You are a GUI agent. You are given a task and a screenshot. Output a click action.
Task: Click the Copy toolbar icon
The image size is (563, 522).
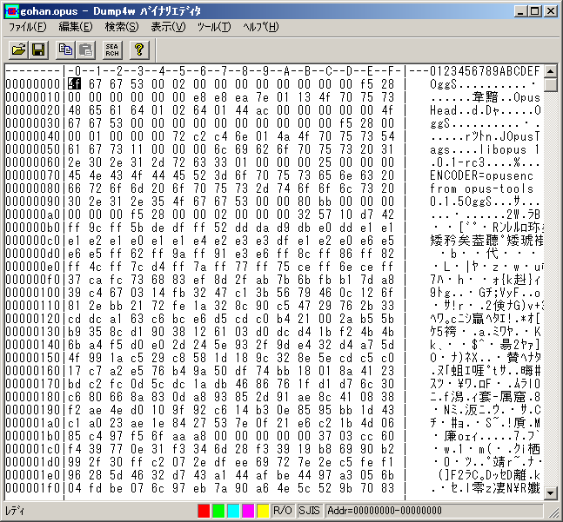[x=66, y=50]
